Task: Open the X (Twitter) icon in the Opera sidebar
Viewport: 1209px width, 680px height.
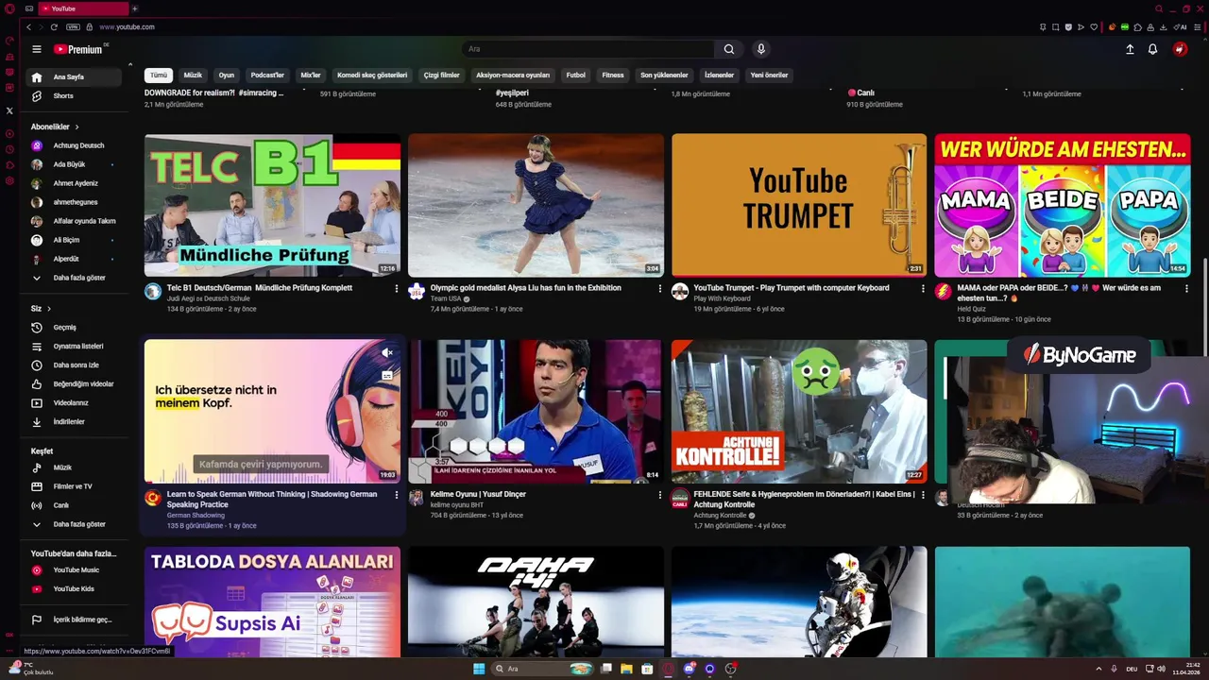Action: 9,110
